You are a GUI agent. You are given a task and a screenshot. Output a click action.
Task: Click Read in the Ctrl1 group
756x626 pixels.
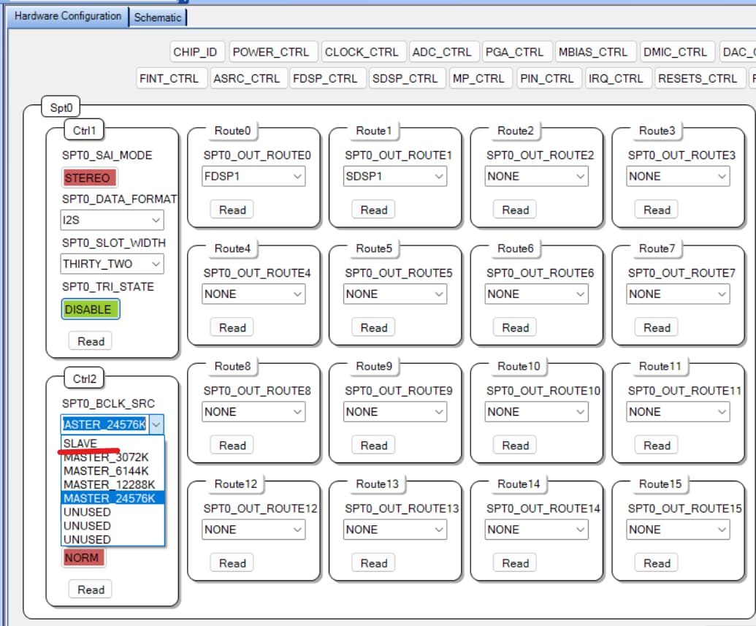click(91, 341)
